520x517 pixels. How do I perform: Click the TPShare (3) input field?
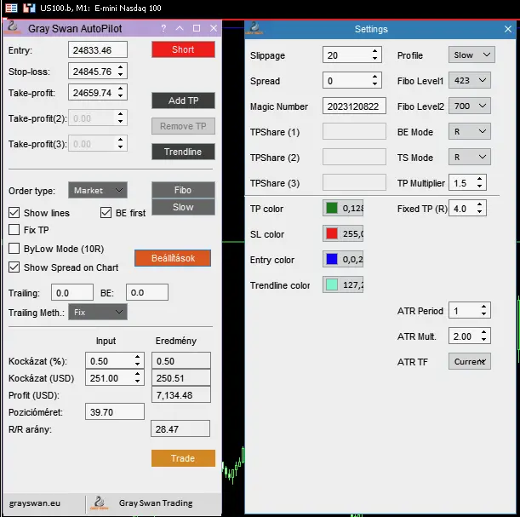[354, 183]
